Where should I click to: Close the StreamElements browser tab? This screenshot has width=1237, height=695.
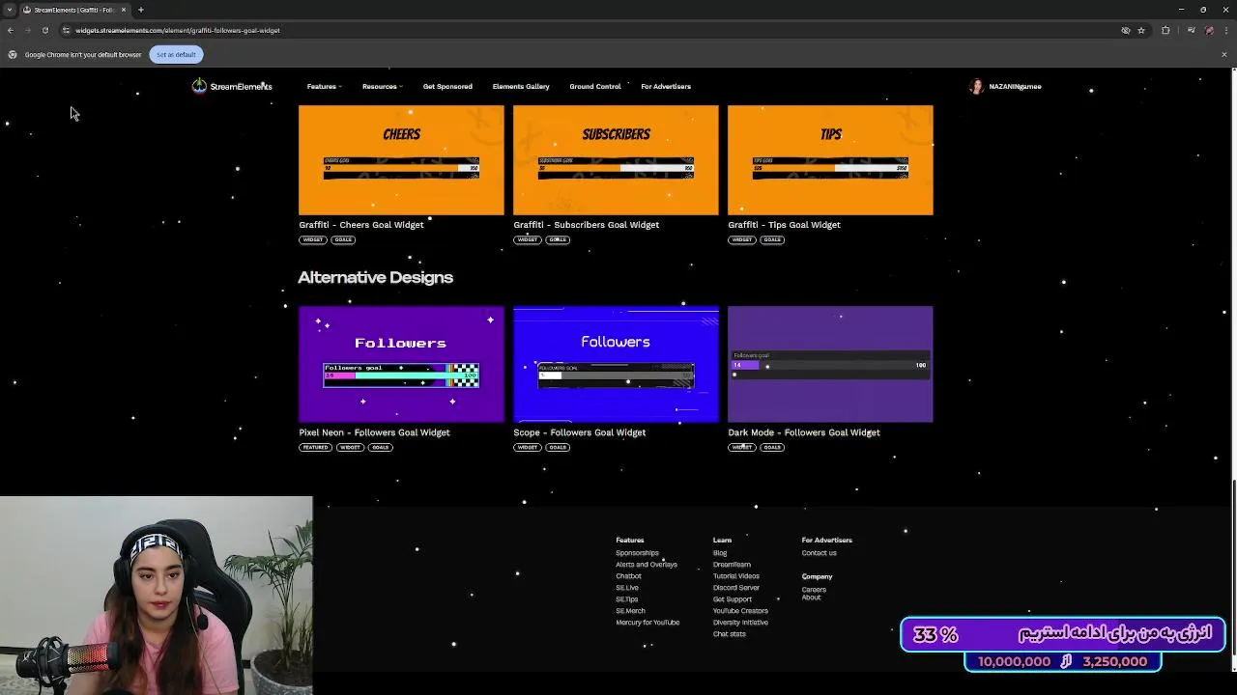(123, 10)
